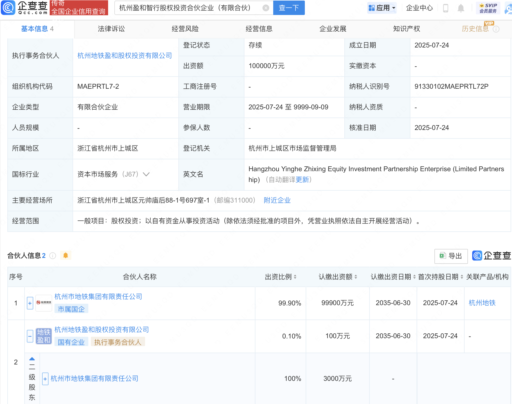Open 附近企业 link
Screen dimensions: 512x404
(277, 200)
